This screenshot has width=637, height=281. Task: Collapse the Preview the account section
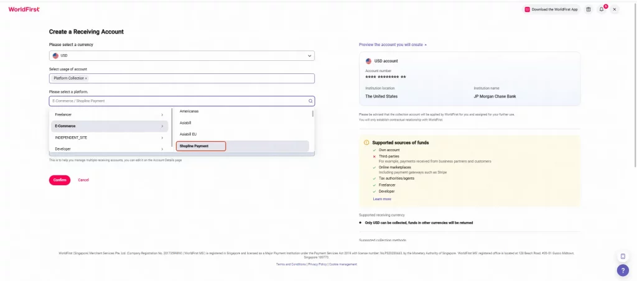pos(393,45)
